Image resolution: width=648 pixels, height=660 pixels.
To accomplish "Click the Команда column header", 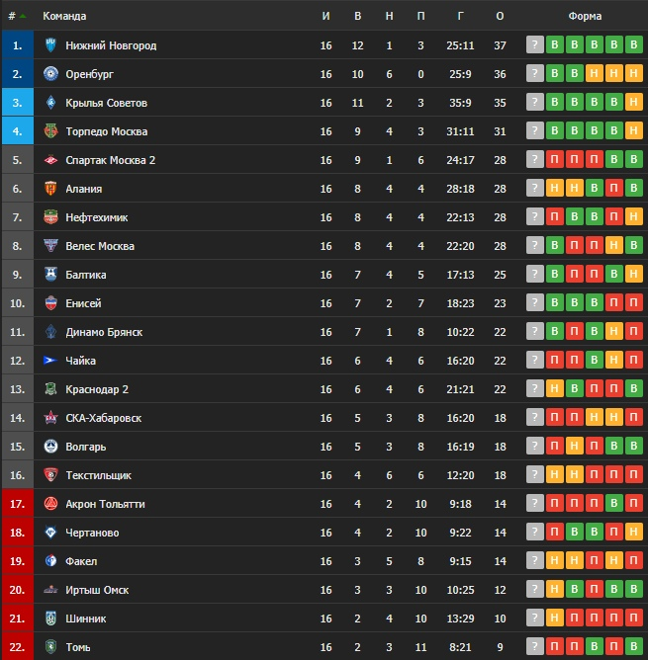I will 64,16.
